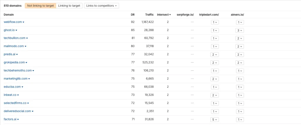Expand aimers.io links for mailmodo.com row
Screen dimensions: 301x125
pos(240,47)
